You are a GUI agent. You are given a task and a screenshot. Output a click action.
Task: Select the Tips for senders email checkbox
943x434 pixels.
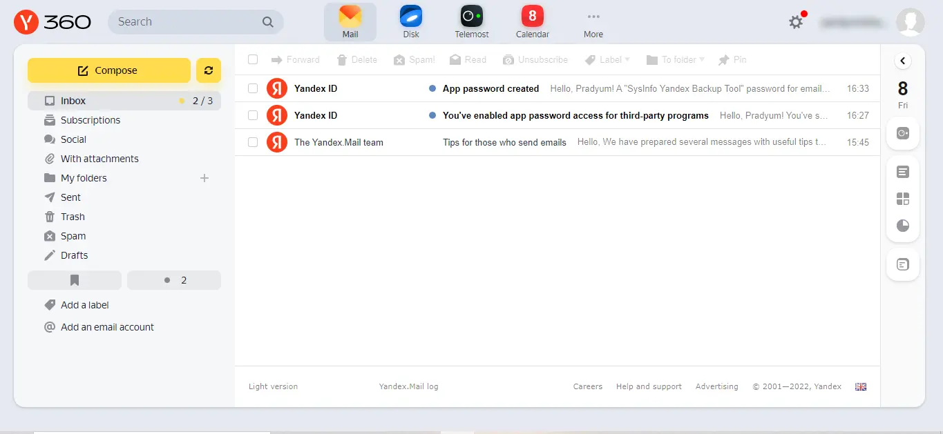tap(253, 142)
